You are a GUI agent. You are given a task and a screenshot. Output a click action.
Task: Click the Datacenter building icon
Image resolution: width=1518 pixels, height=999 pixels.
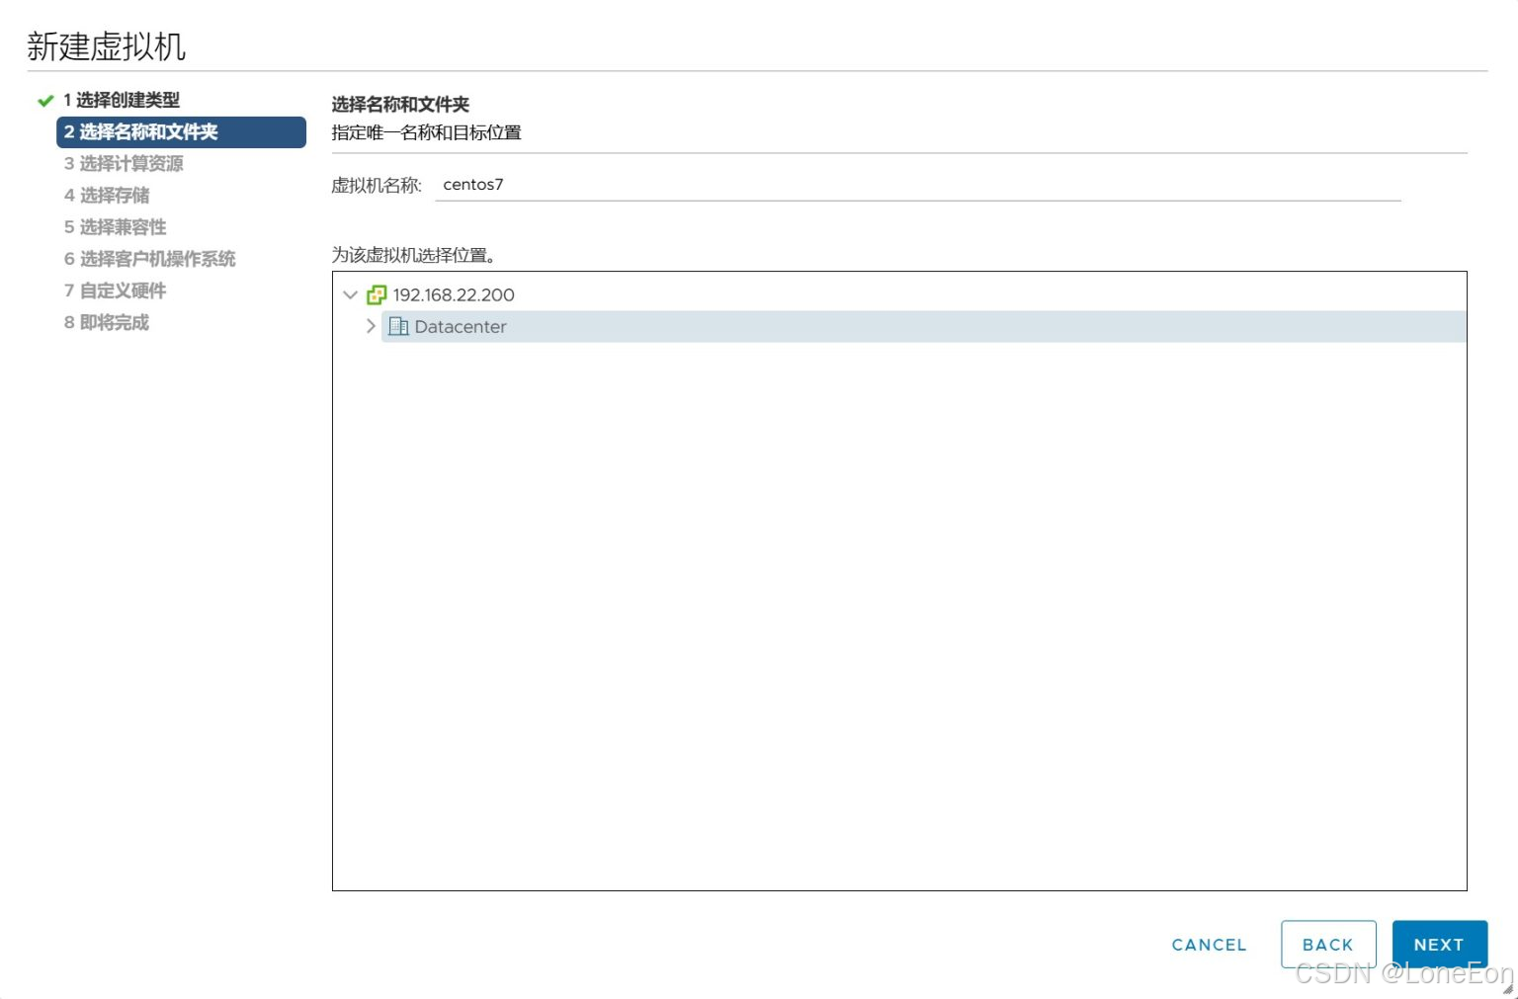[398, 326]
